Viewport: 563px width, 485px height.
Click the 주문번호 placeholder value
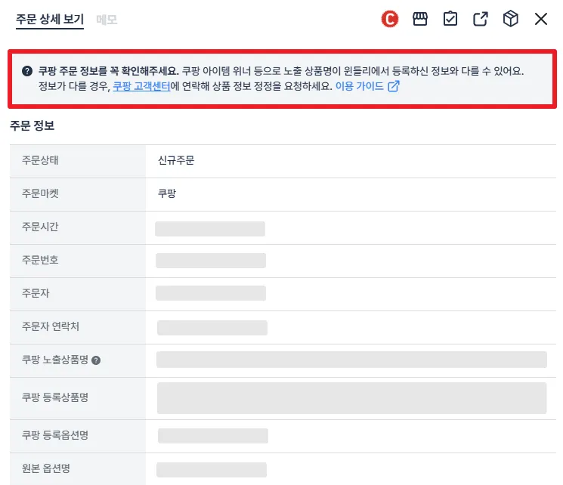point(211,261)
